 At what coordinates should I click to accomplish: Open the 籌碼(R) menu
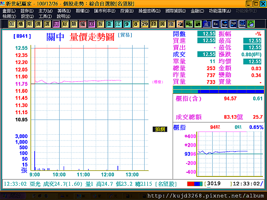[64, 11]
